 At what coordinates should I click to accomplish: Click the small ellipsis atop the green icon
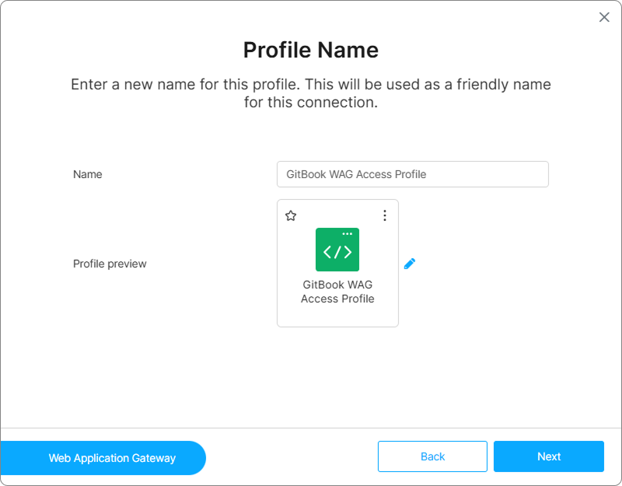[348, 233]
